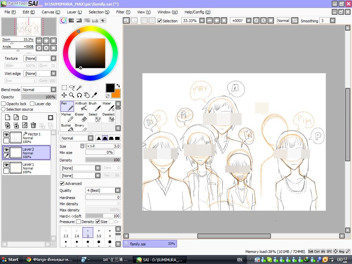Choose the Deselect brush tool

(108, 117)
